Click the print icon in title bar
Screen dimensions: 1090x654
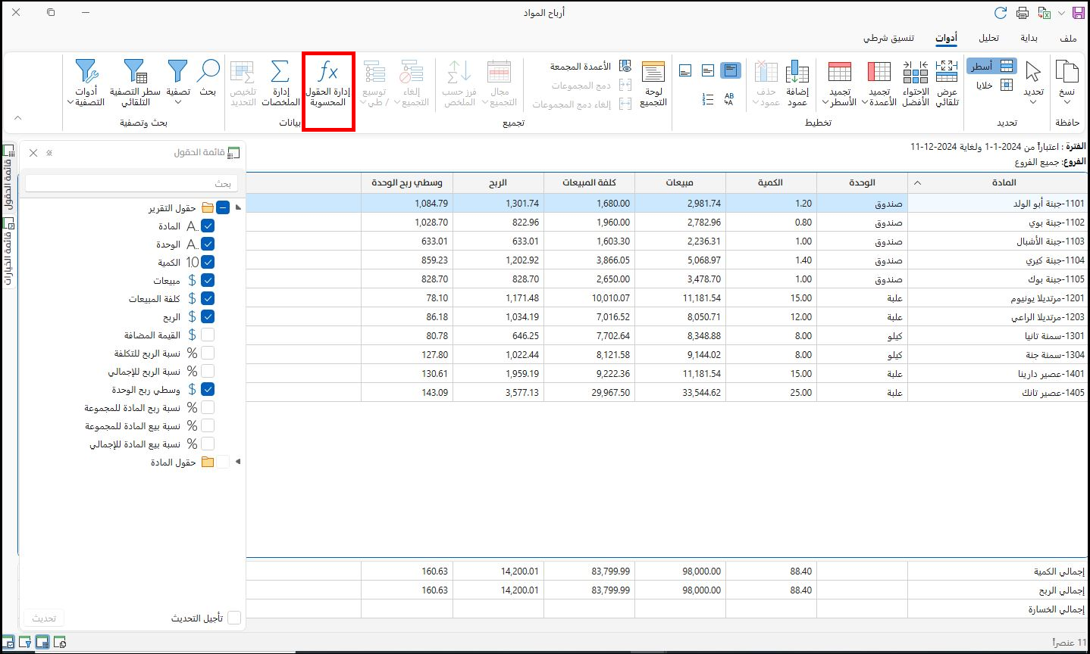pyautogui.click(x=1023, y=13)
